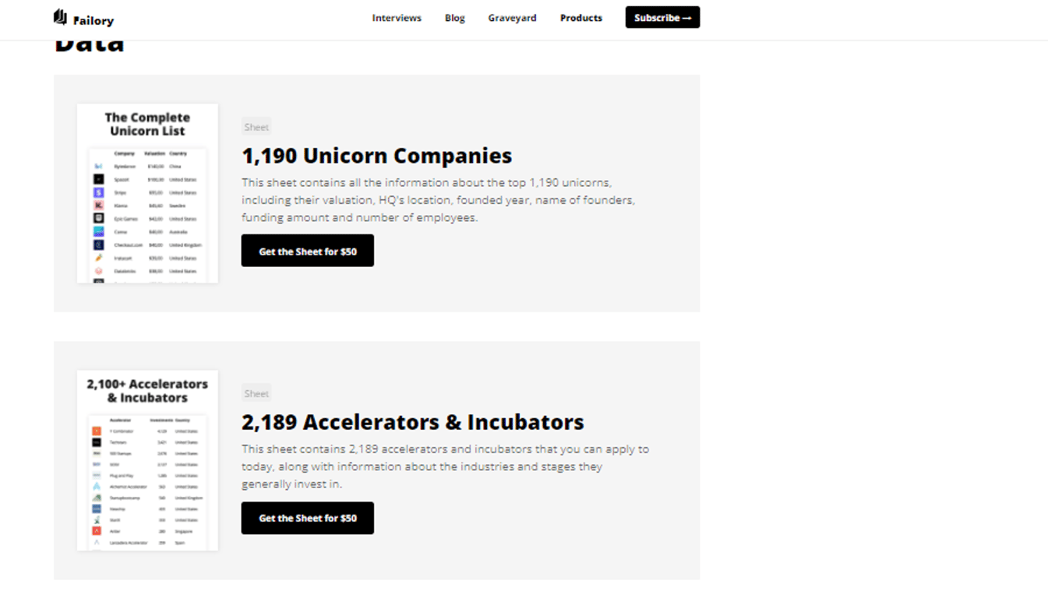Click the Sheet tag above Accelerators heading

[256, 393]
